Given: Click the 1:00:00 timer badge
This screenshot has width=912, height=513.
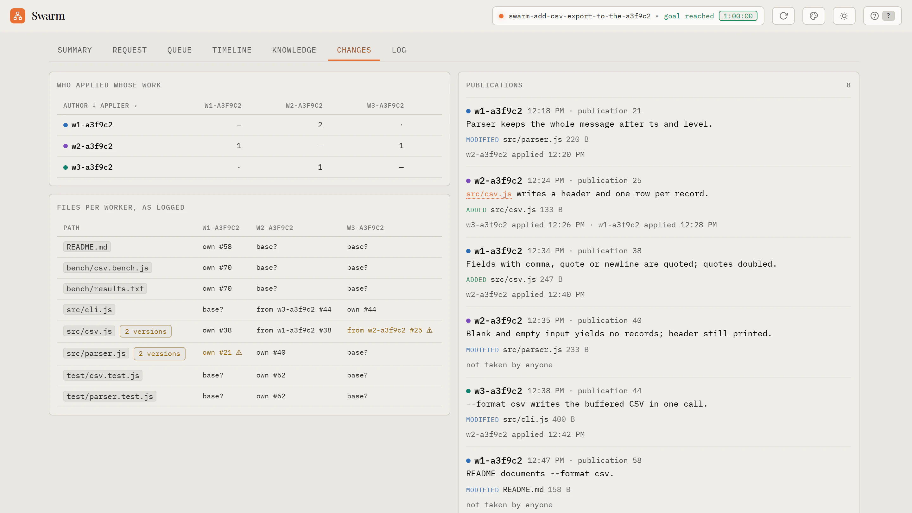Looking at the screenshot, I should pyautogui.click(x=738, y=16).
